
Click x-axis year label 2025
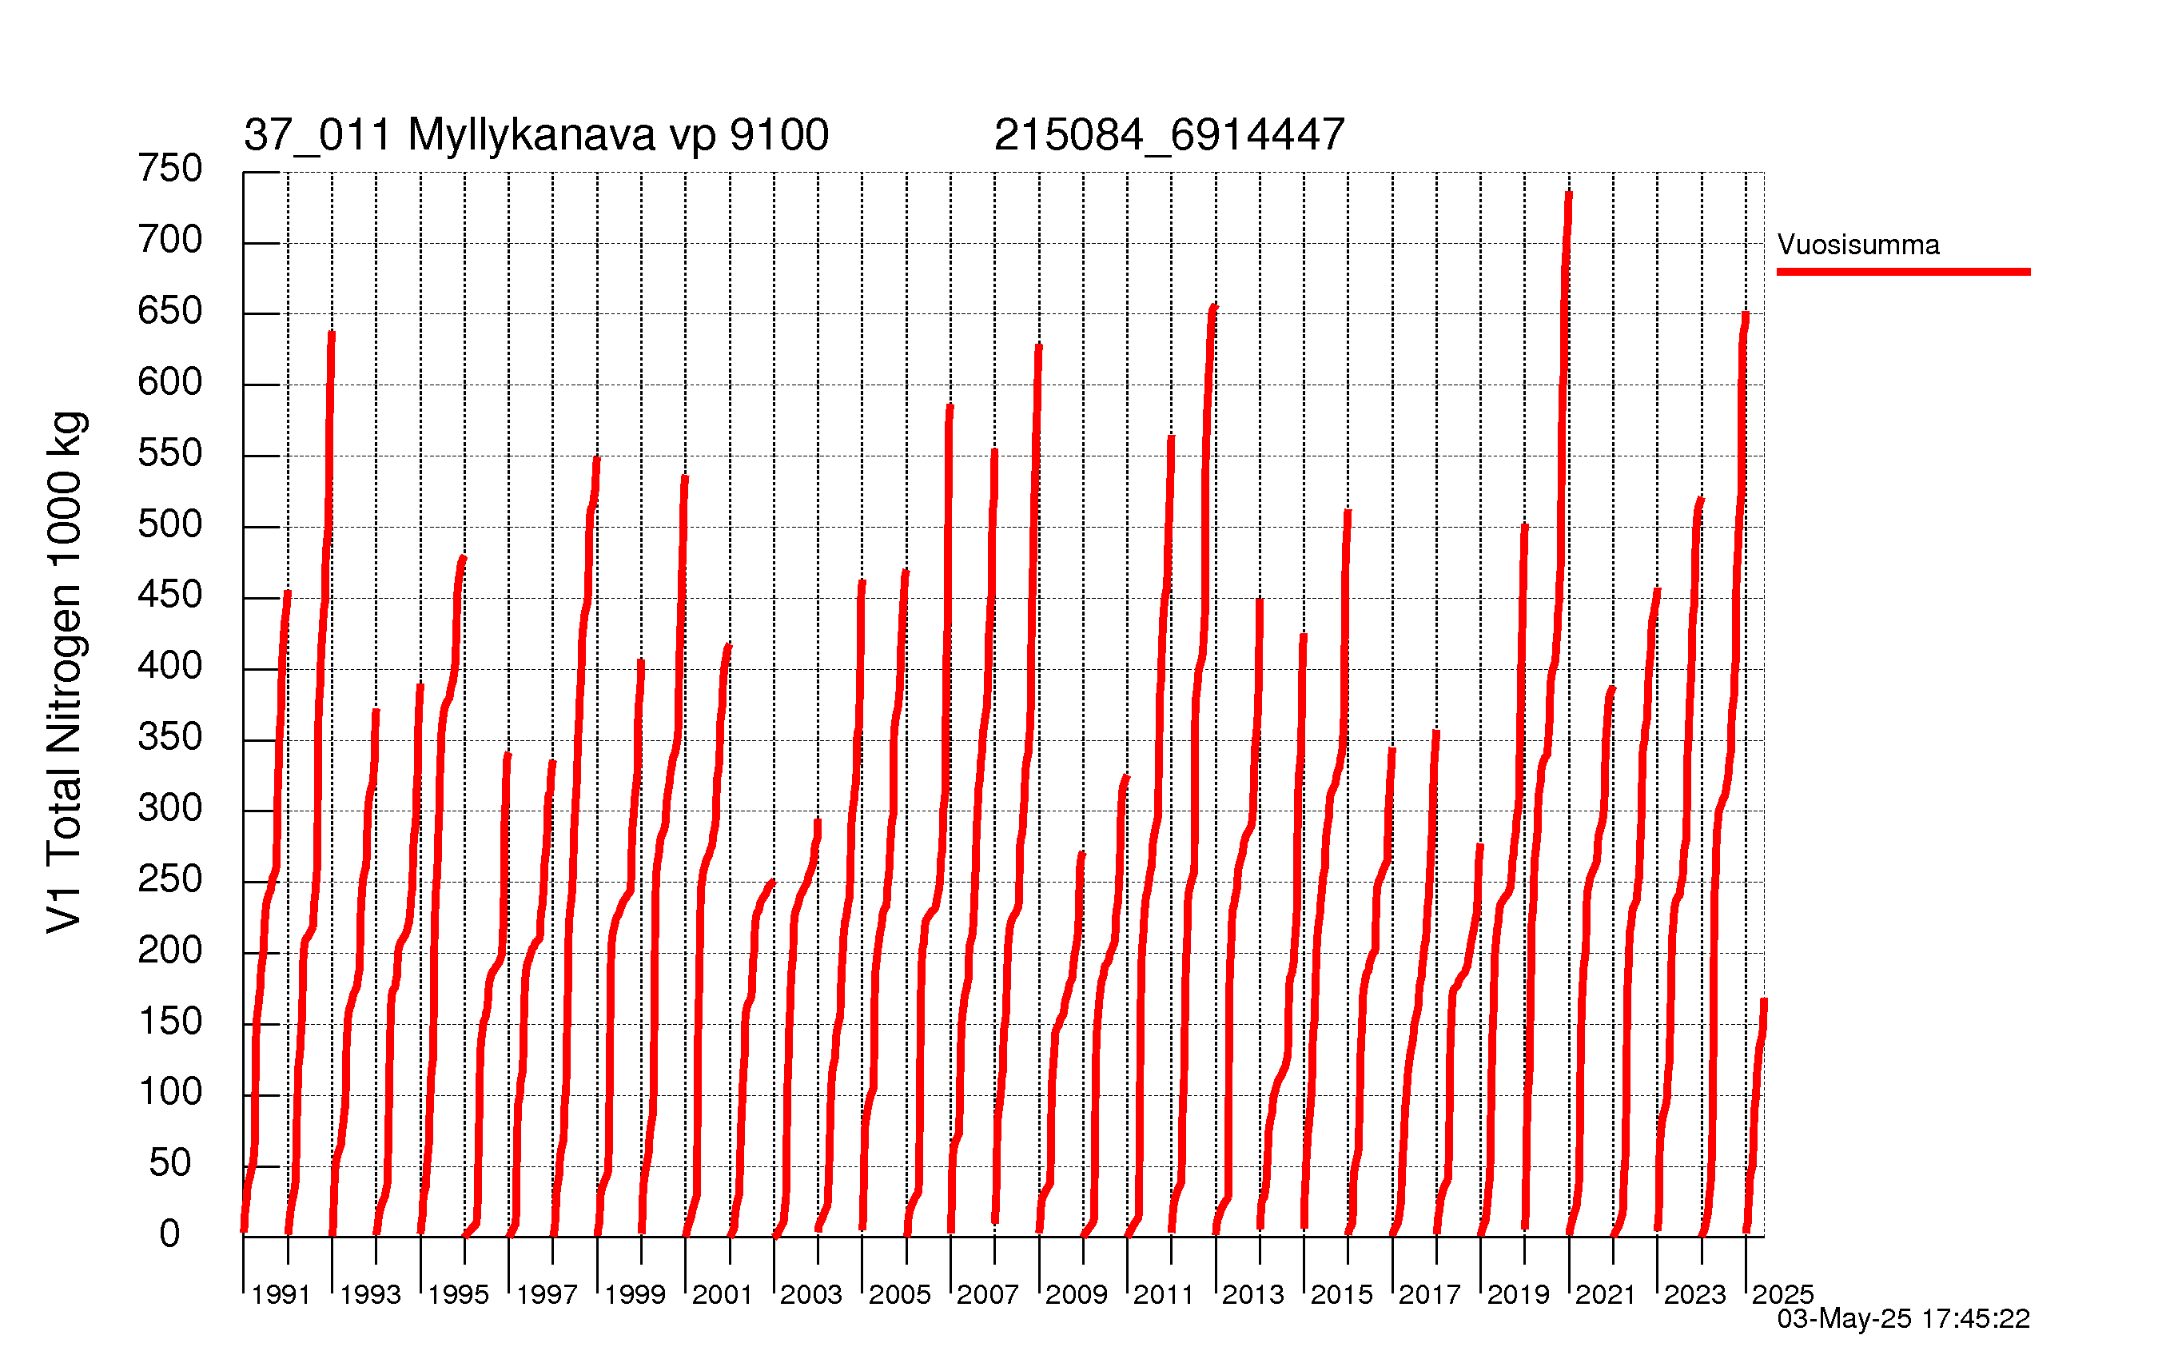(x=1782, y=1295)
